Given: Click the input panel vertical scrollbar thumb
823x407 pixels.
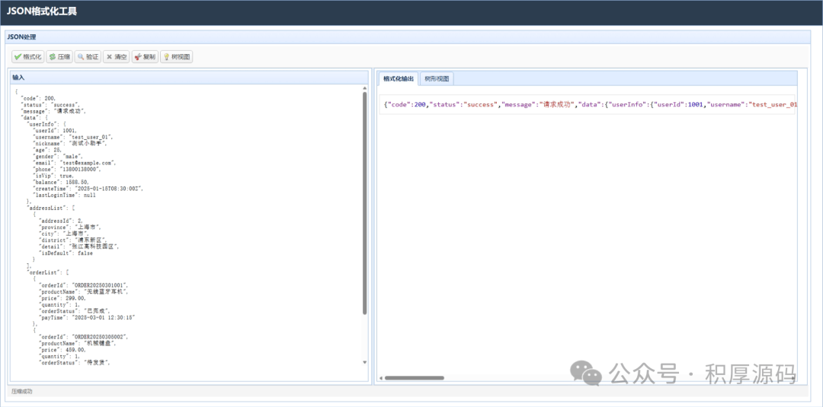Looking at the screenshot, I should pos(364,205).
